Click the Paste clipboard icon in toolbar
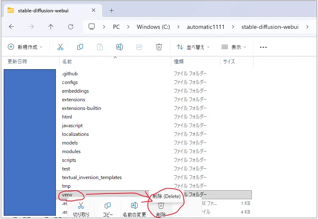318x219 pixels. (x=99, y=47)
